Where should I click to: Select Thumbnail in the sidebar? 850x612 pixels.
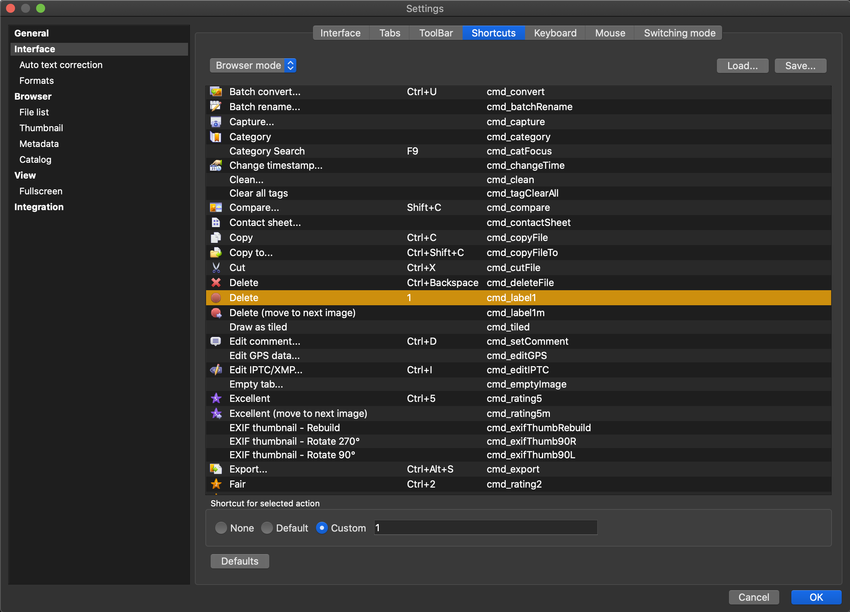41,128
